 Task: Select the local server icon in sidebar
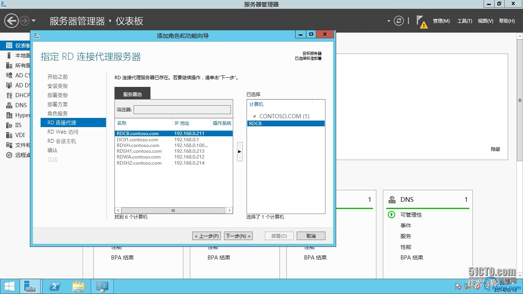9,56
